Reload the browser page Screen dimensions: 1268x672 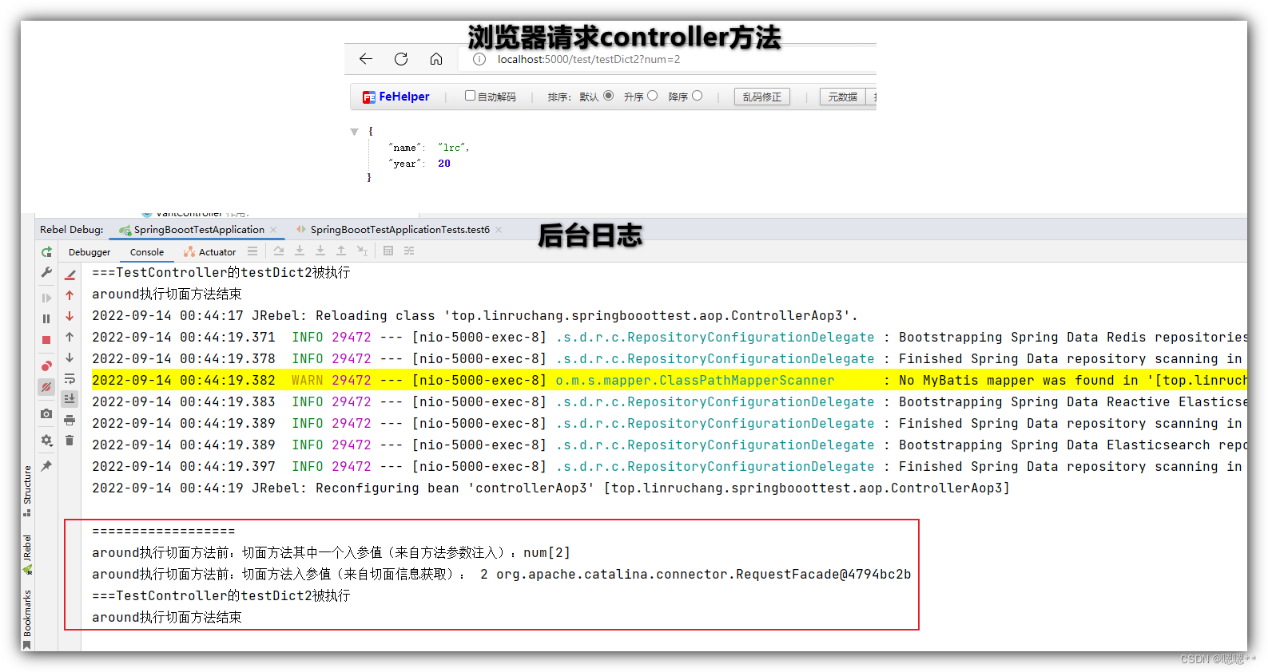coord(401,59)
